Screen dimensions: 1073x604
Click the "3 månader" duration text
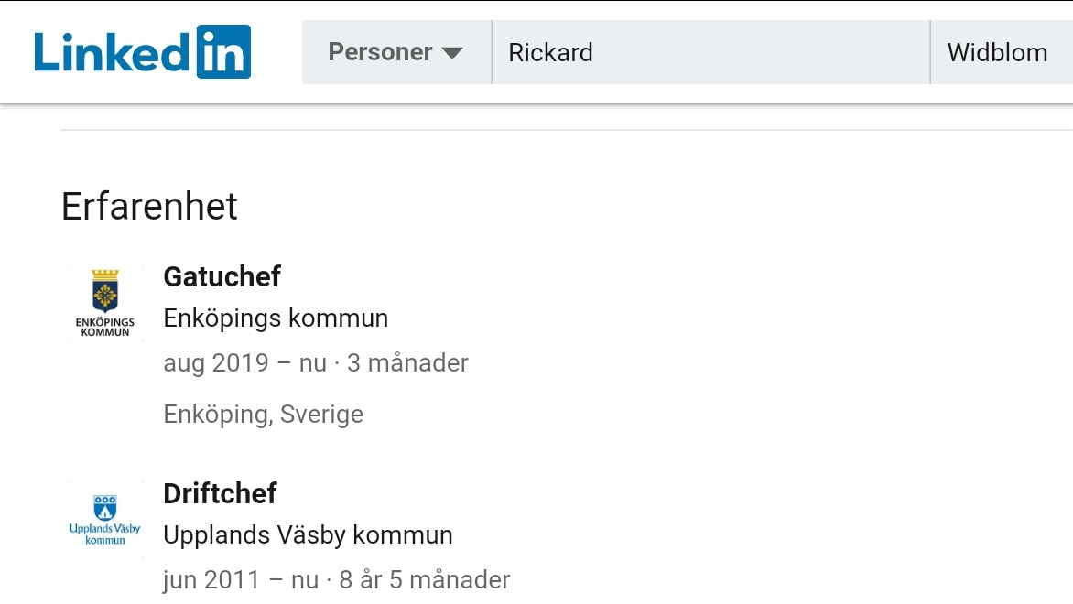[407, 363]
